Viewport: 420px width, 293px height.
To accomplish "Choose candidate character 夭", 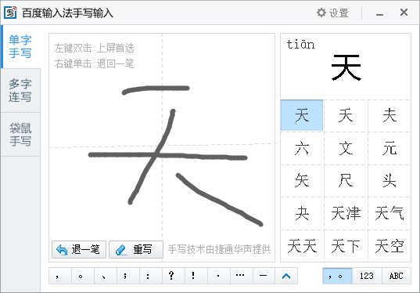I will coord(346,115).
